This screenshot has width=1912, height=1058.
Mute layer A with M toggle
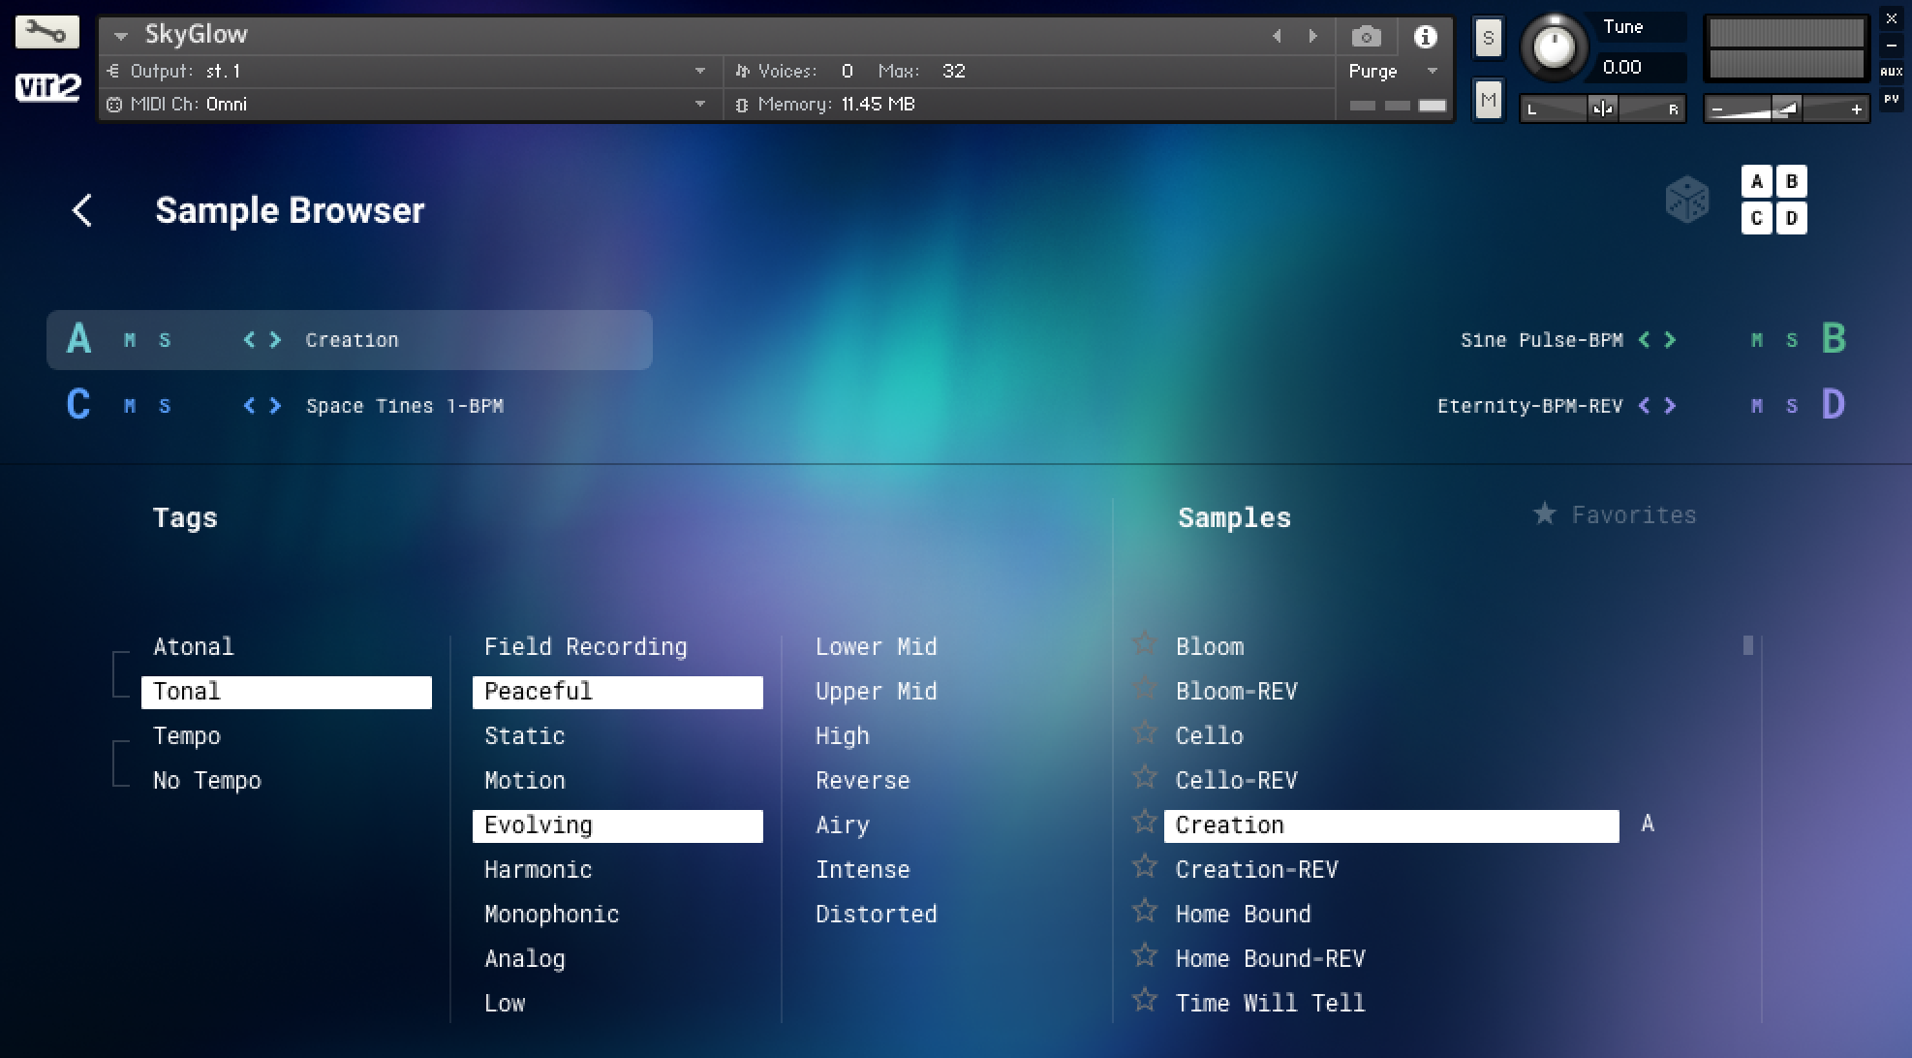point(130,340)
